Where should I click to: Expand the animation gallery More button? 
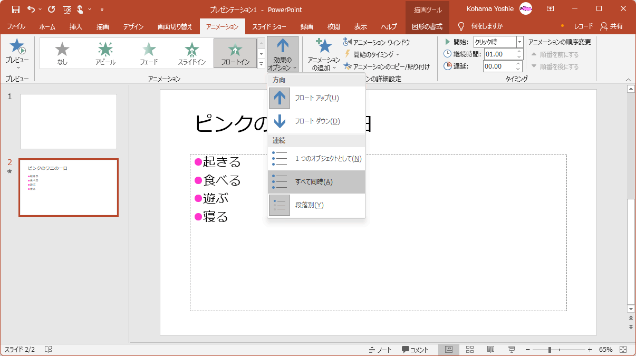tap(261, 64)
